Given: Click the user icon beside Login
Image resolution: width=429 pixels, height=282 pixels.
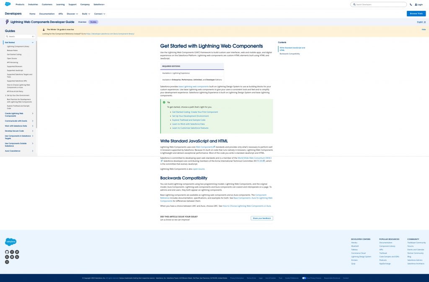Looking at the screenshot, I should click(416, 4).
